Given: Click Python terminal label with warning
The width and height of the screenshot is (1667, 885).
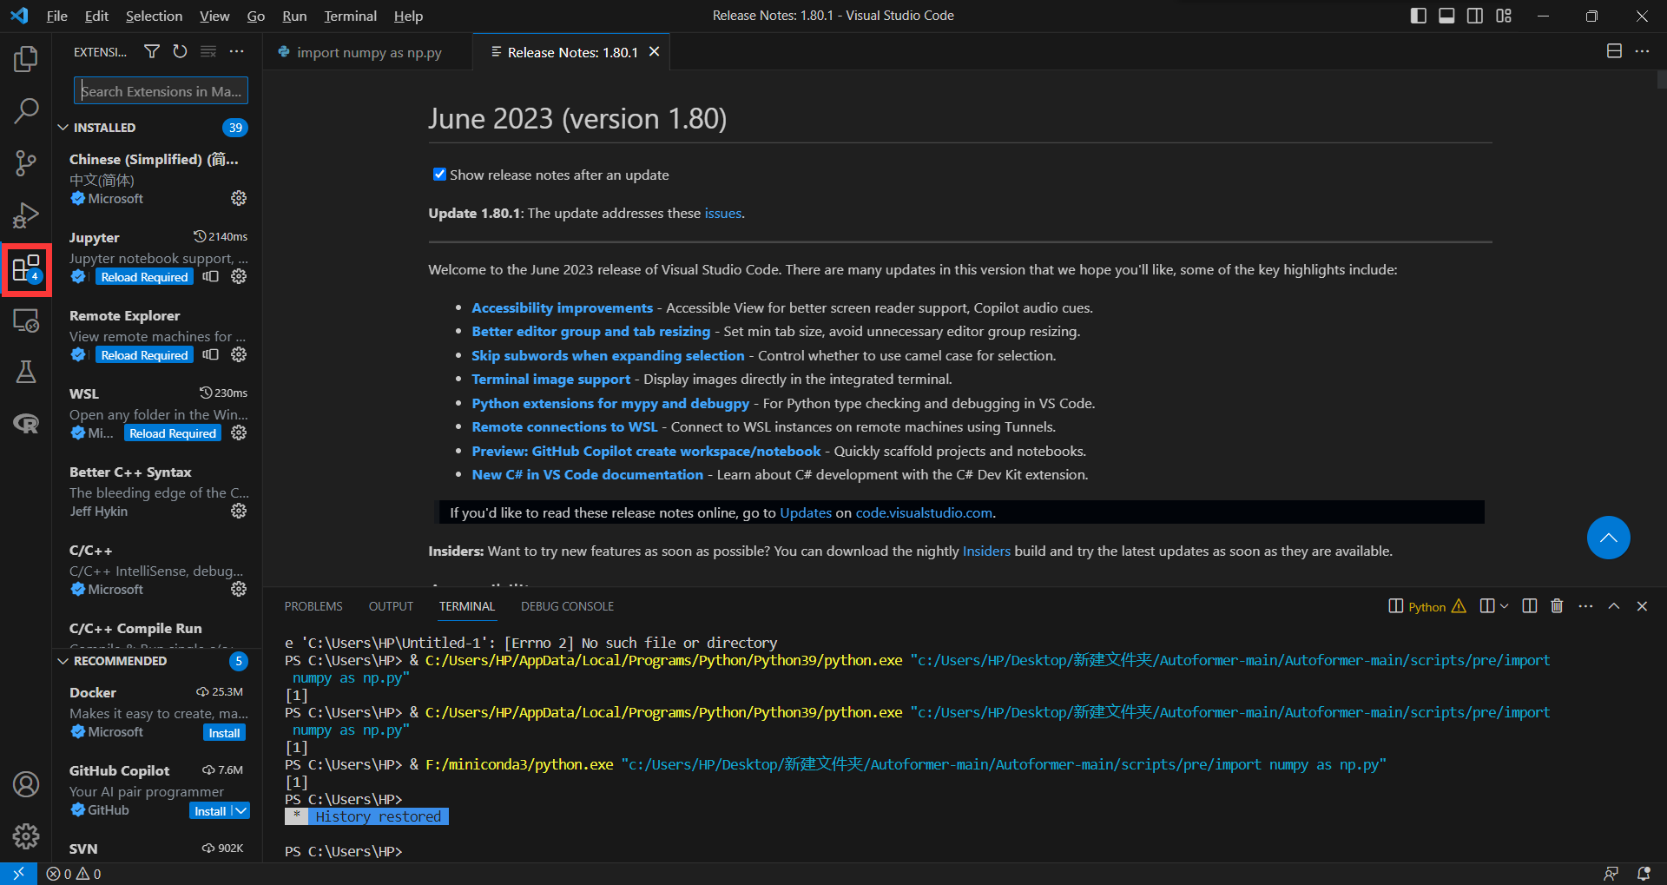Looking at the screenshot, I should coord(1427,606).
